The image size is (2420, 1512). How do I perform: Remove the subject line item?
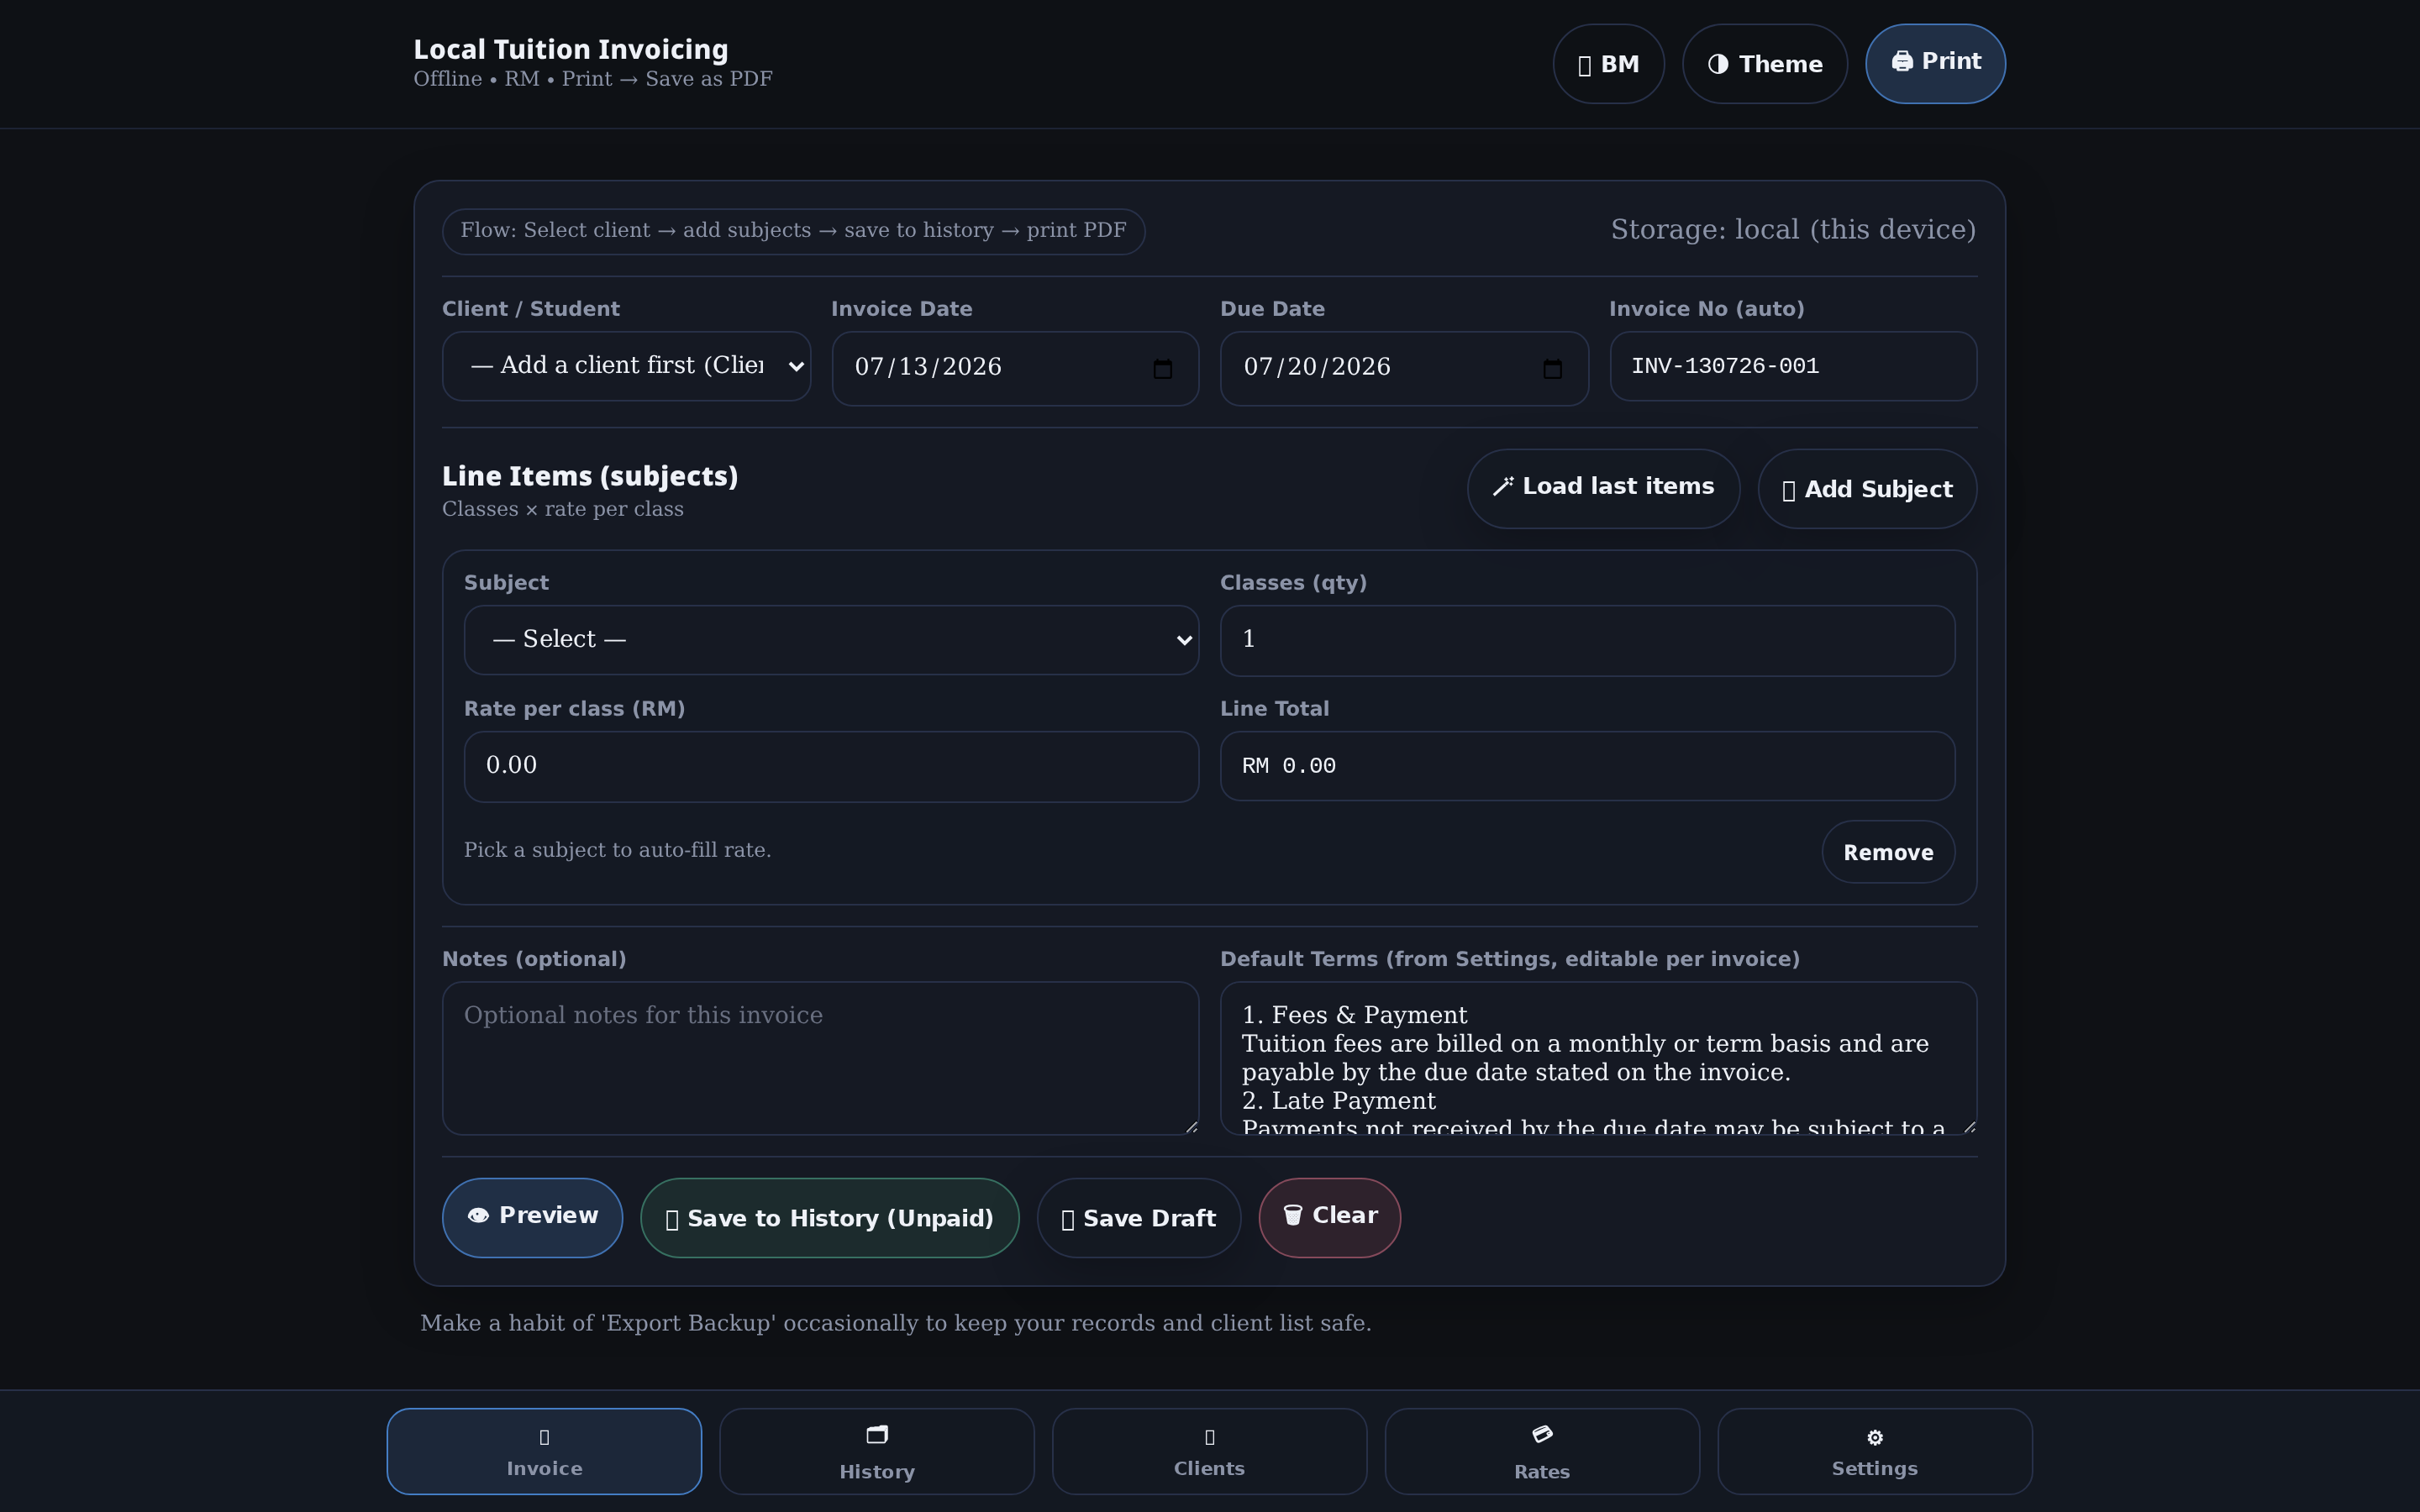click(1888, 852)
